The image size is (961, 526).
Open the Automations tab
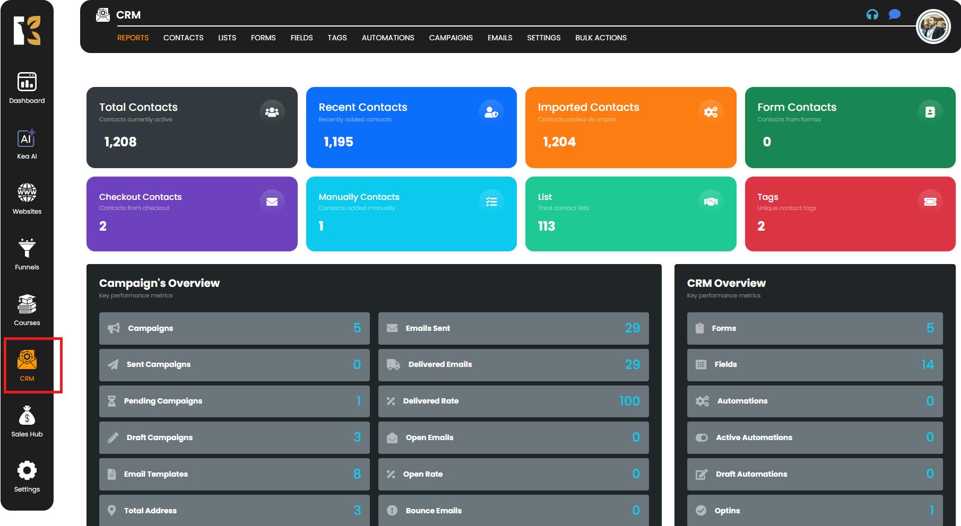pos(388,38)
